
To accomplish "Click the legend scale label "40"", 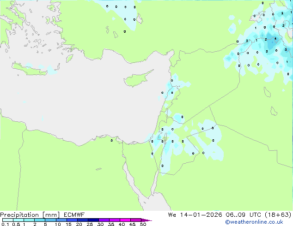I will [x=122, y=224].
